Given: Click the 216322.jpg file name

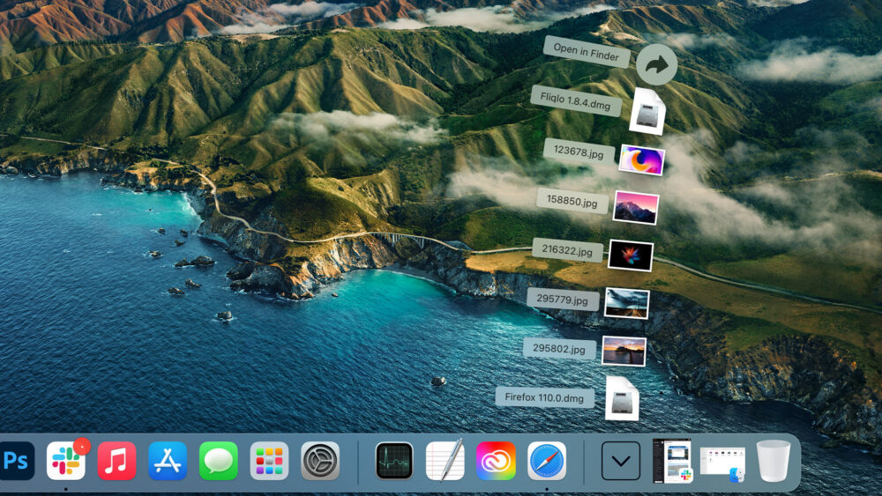Looking at the screenshot, I should (x=567, y=250).
